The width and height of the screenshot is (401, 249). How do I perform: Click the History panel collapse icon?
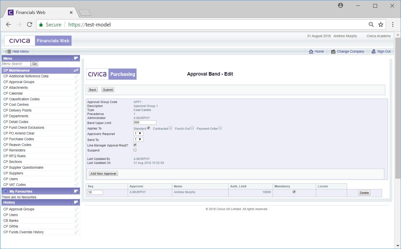click(76, 202)
